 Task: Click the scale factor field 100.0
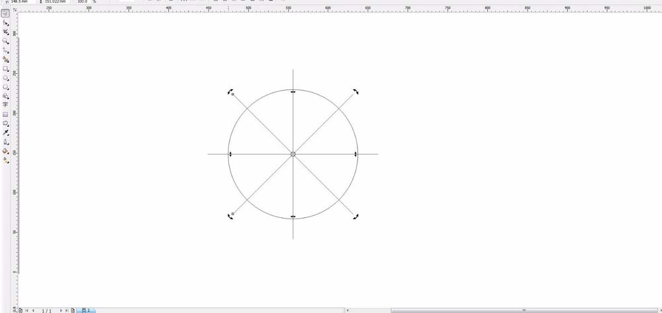[83, 1]
